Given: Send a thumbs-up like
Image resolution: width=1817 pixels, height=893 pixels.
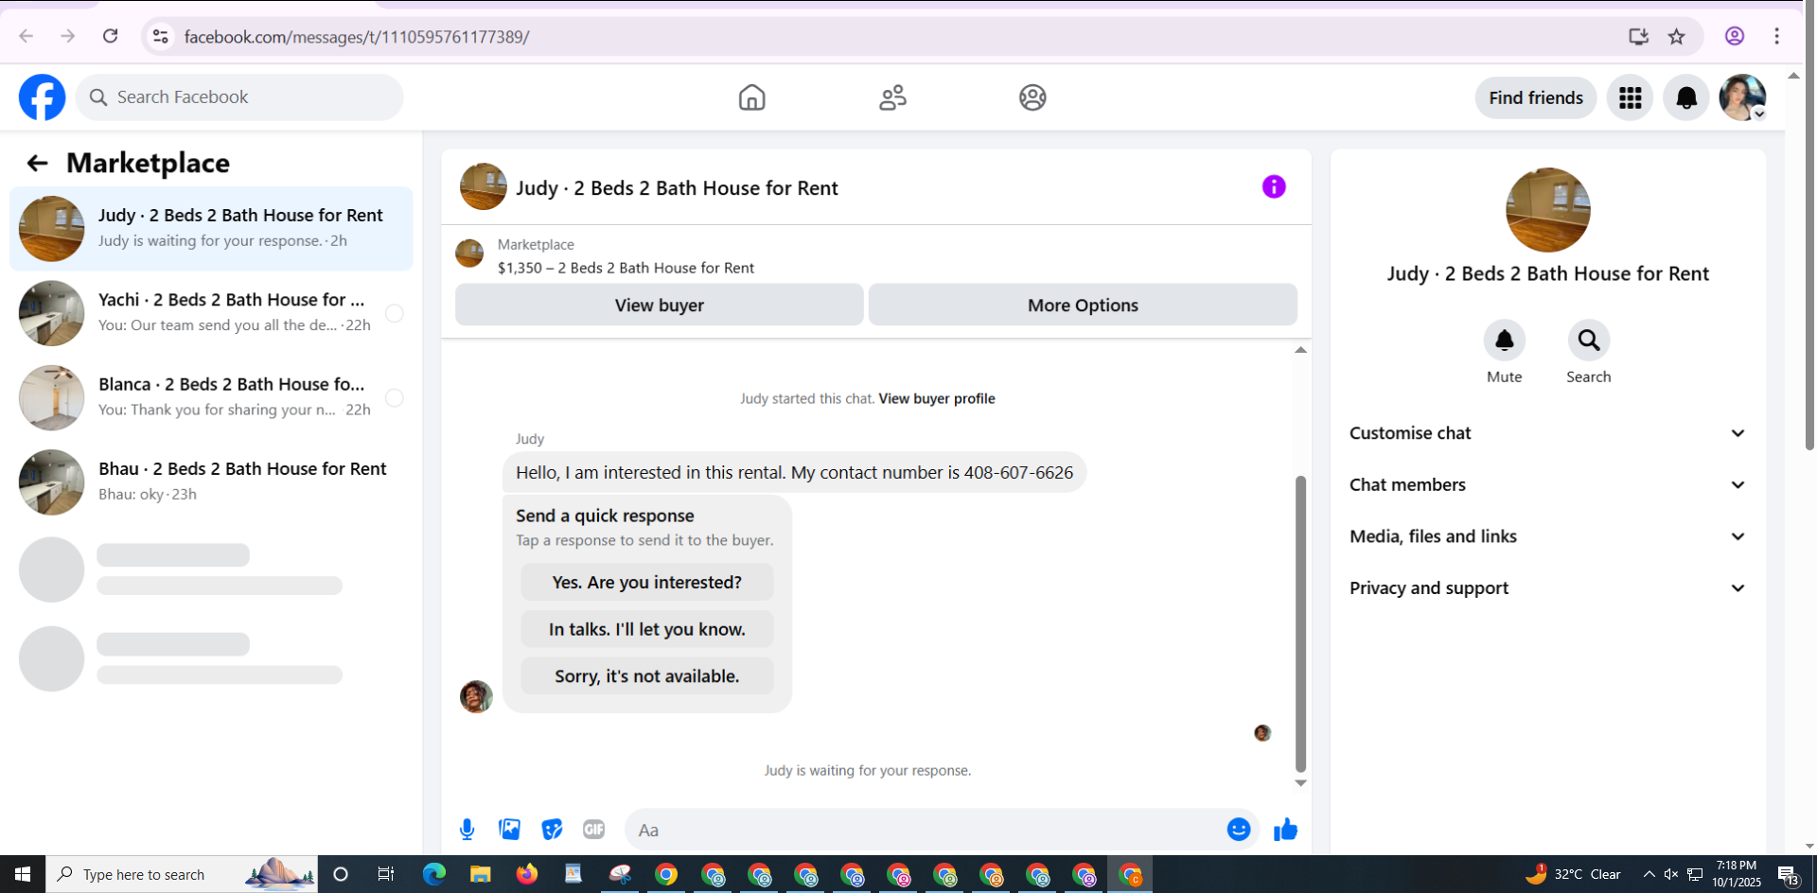Looking at the screenshot, I should (x=1285, y=830).
